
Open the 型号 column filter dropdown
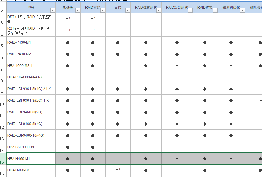[x=53, y=10]
